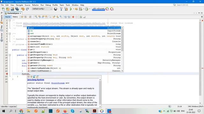The height and width of the screenshot is (114, 204).
Task: Run the project with green play icon
Action: (71, 9)
